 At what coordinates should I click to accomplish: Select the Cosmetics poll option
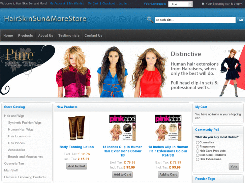(x=197, y=142)
